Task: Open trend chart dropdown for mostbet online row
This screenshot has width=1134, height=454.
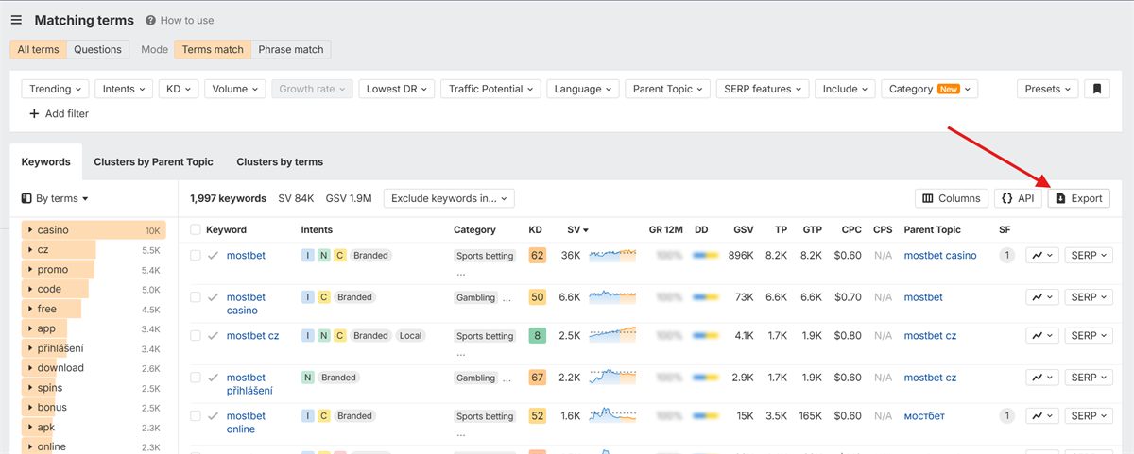Action: tap(1042, 416)
